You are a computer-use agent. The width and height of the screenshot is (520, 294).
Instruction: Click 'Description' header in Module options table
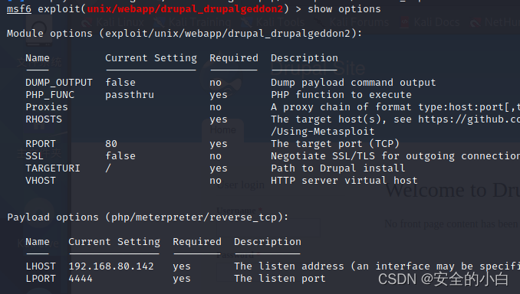click(304, 58)
